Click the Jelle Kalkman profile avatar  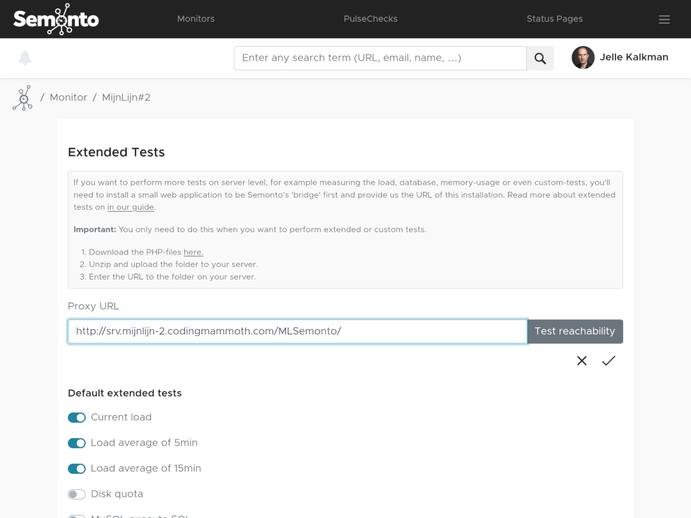coord(583,58)
